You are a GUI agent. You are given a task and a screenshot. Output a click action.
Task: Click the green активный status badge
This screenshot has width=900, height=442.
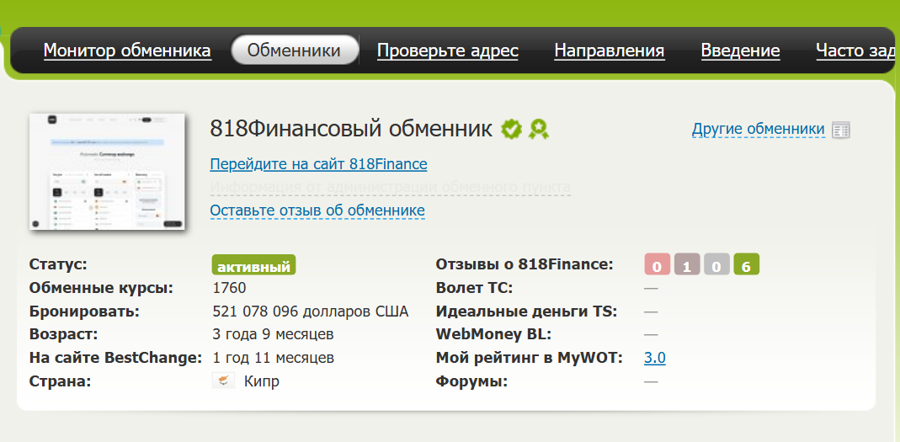pos(253,265)
